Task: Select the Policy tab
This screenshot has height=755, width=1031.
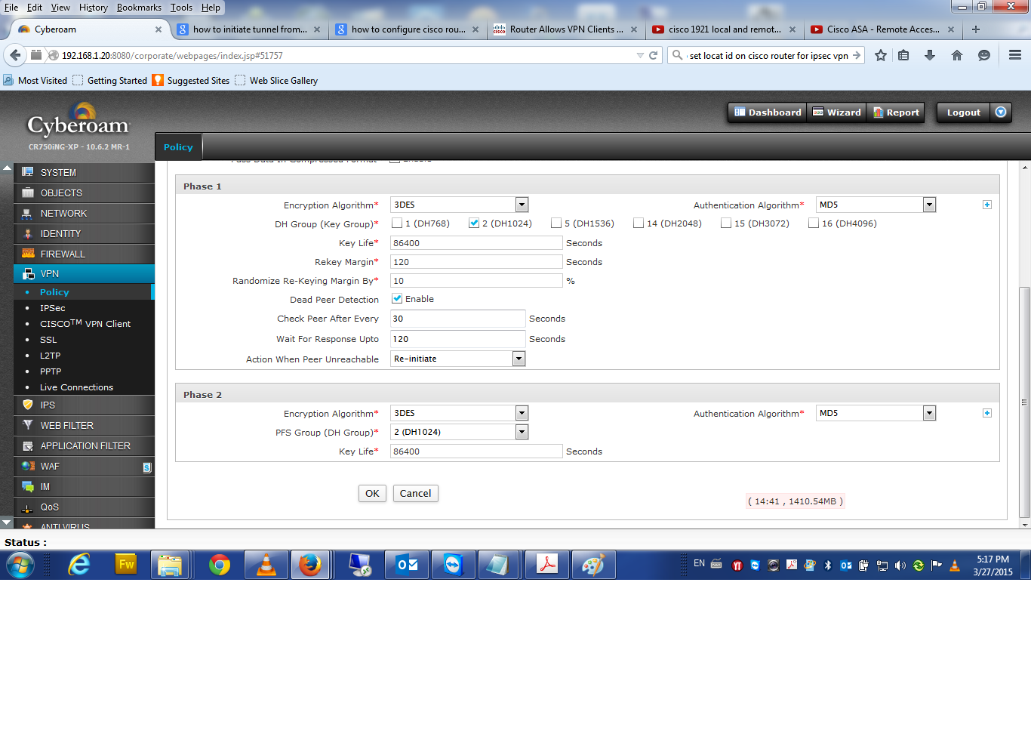Action: 178,147
